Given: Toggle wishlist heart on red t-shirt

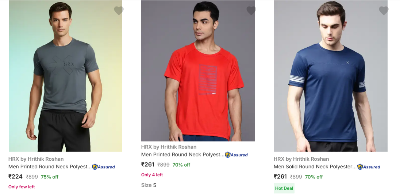Looking at the screenshot, I should point(251,11).
